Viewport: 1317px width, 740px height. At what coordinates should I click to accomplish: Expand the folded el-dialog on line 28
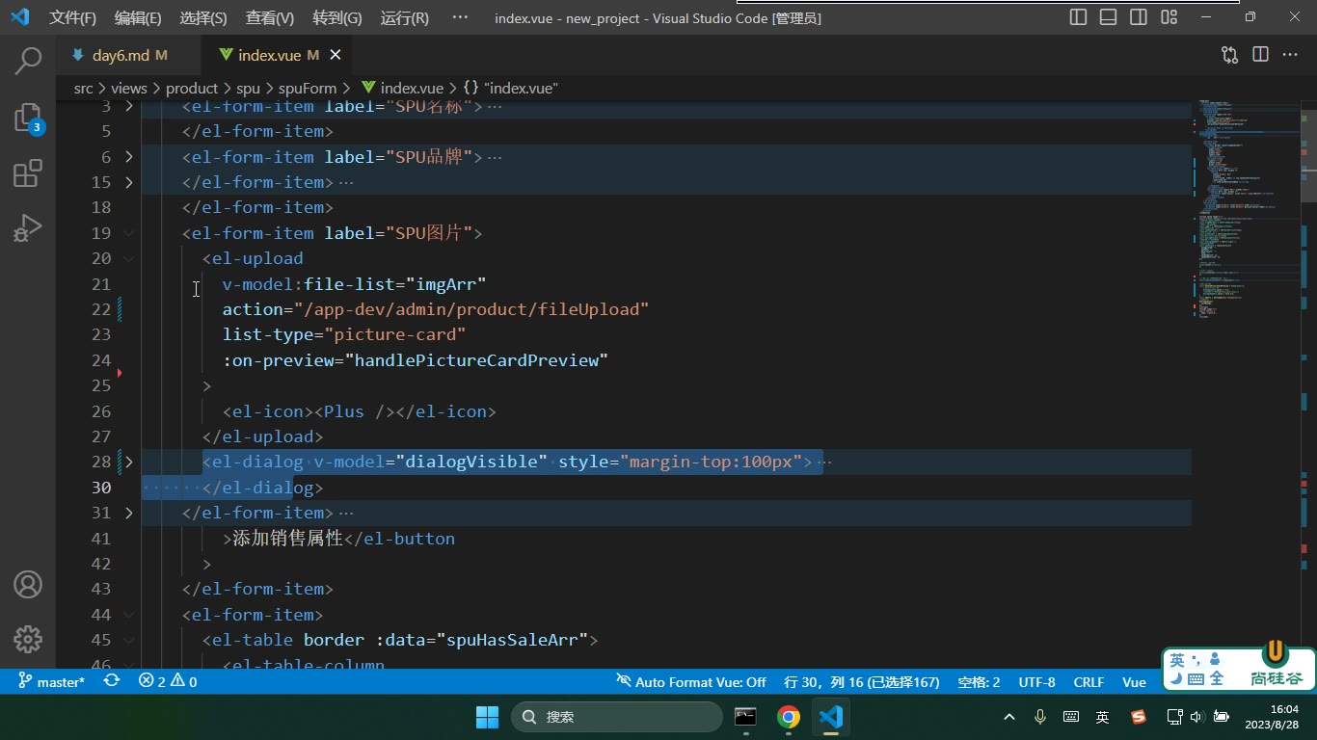click(x=129, y=462)
